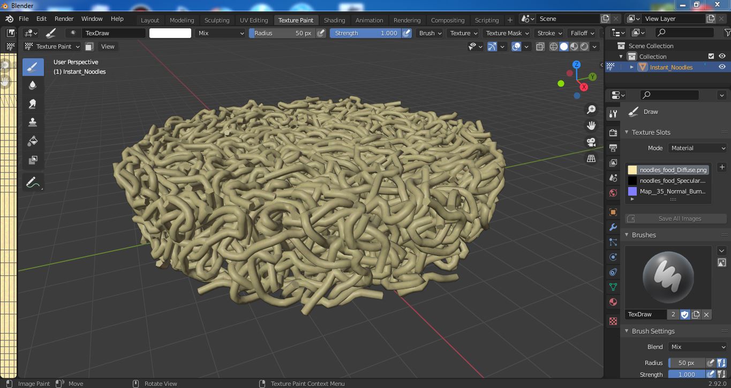Open the Particles properties tab
The height and width of the screenshot is (388, 731).
tap(613, 242)
